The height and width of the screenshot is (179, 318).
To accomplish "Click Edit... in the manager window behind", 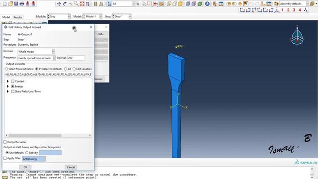I will click(x=101, y=34).
